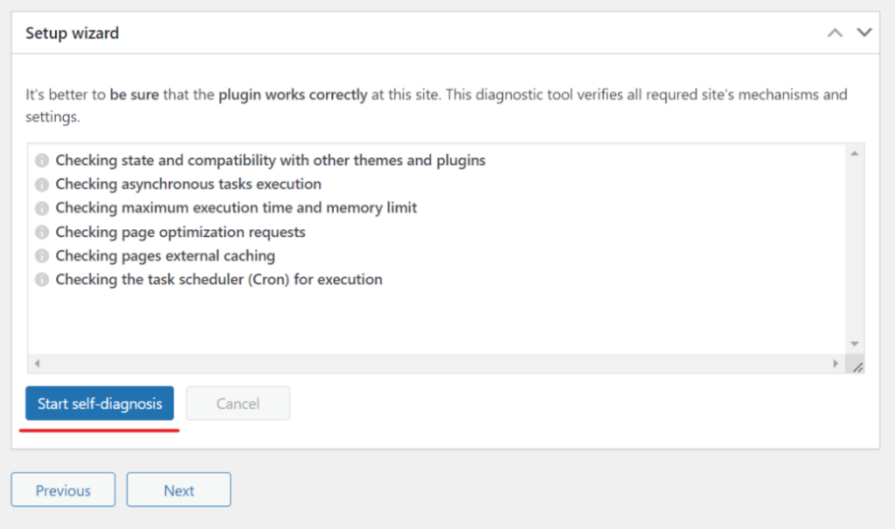Click the Setup wizard panel header

445,33
